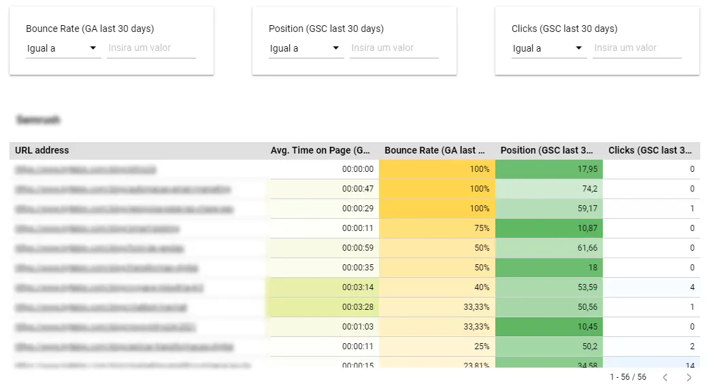Select the 25% bounce rate cell
The image size is (711, 390).
click(437, 347)
